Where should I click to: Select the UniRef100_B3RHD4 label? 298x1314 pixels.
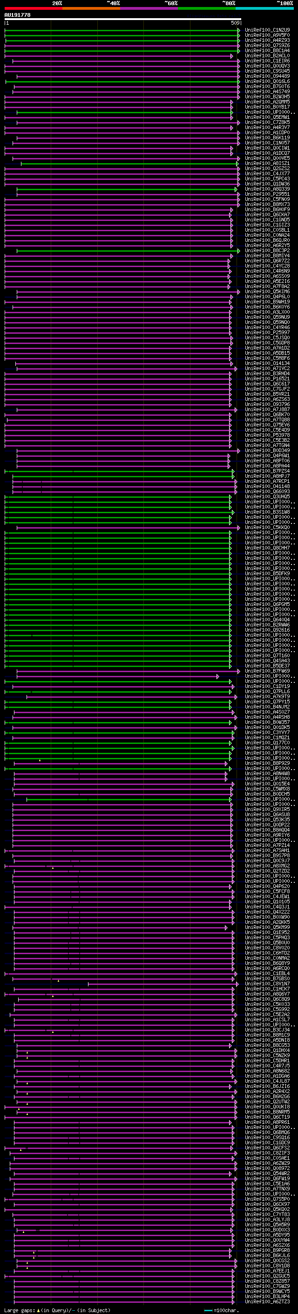click(x=267, y=374)
